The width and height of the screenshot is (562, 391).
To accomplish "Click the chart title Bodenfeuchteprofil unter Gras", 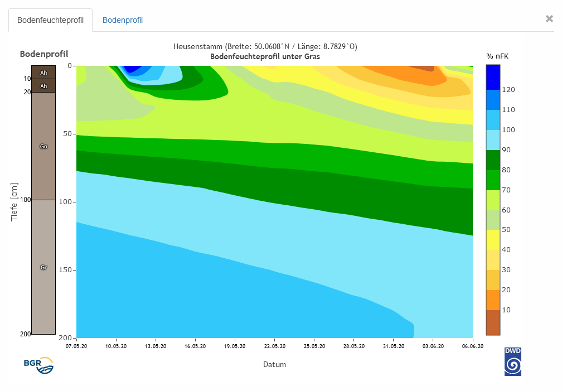I will (265, 56).
